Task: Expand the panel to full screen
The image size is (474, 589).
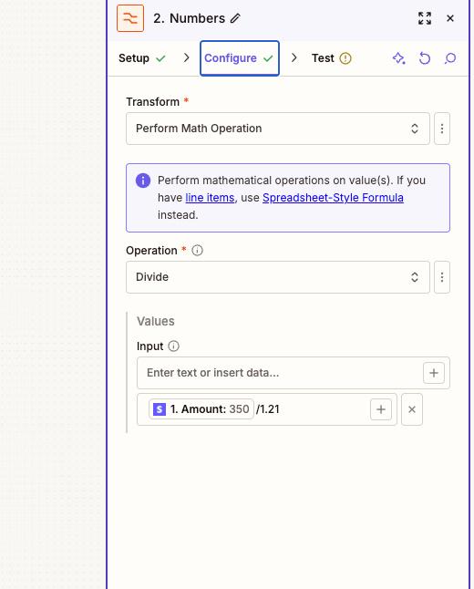Action: 425,18
